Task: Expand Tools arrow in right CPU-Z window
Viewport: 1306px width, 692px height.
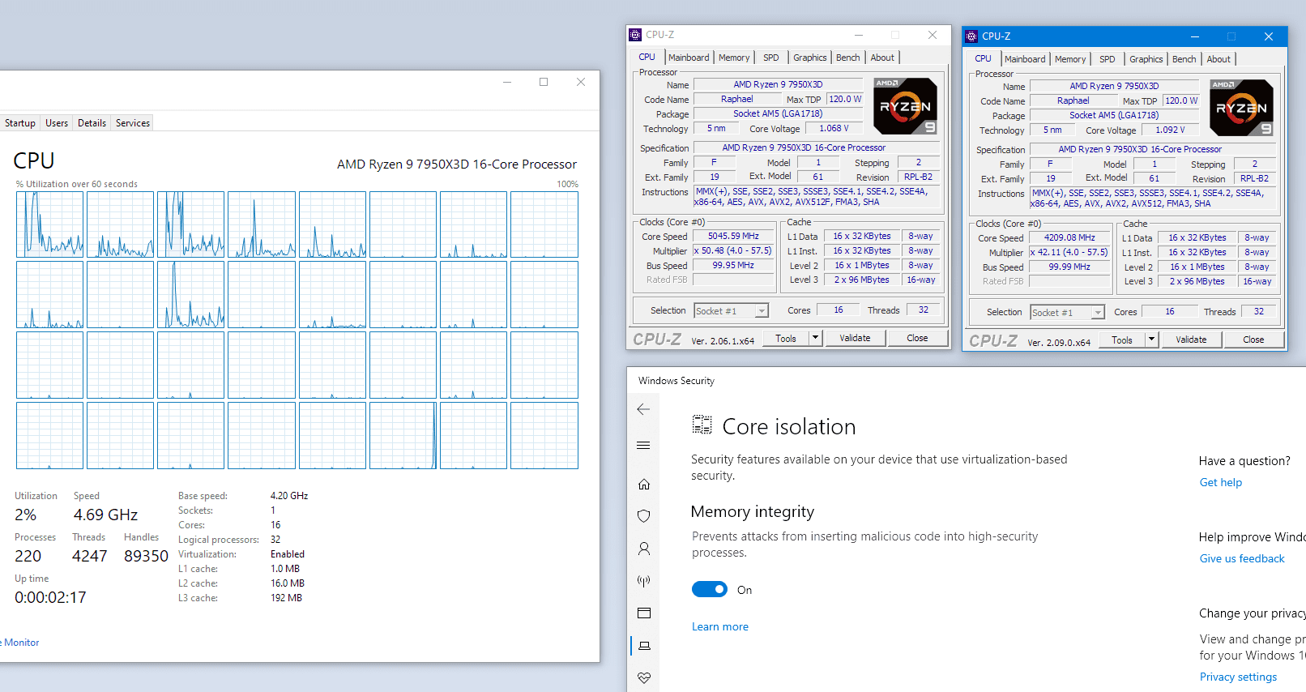Action: click(1152, 340)
